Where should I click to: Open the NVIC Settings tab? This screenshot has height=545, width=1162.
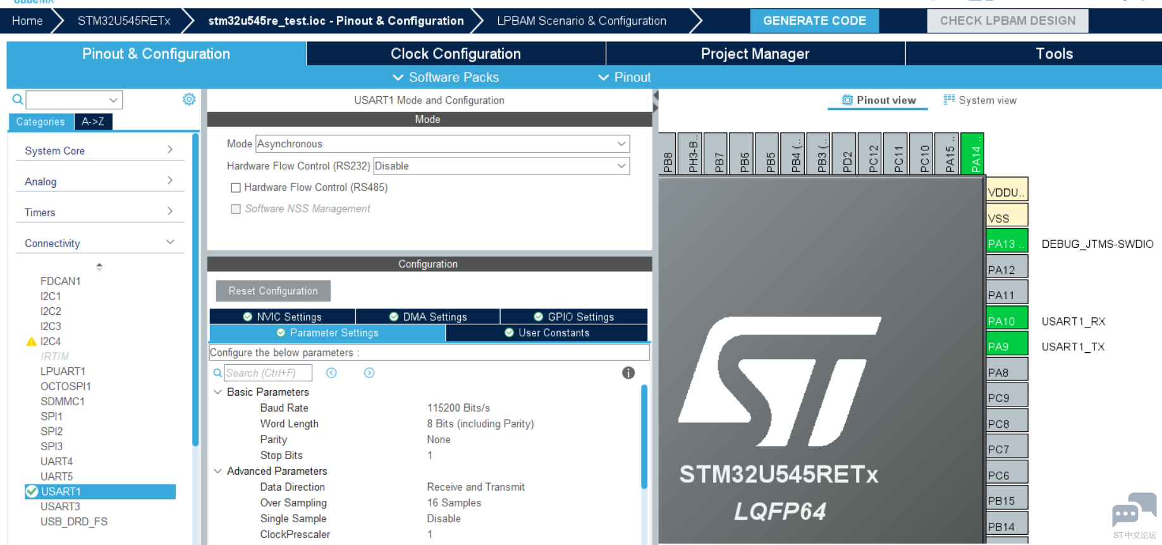(283, 317)
